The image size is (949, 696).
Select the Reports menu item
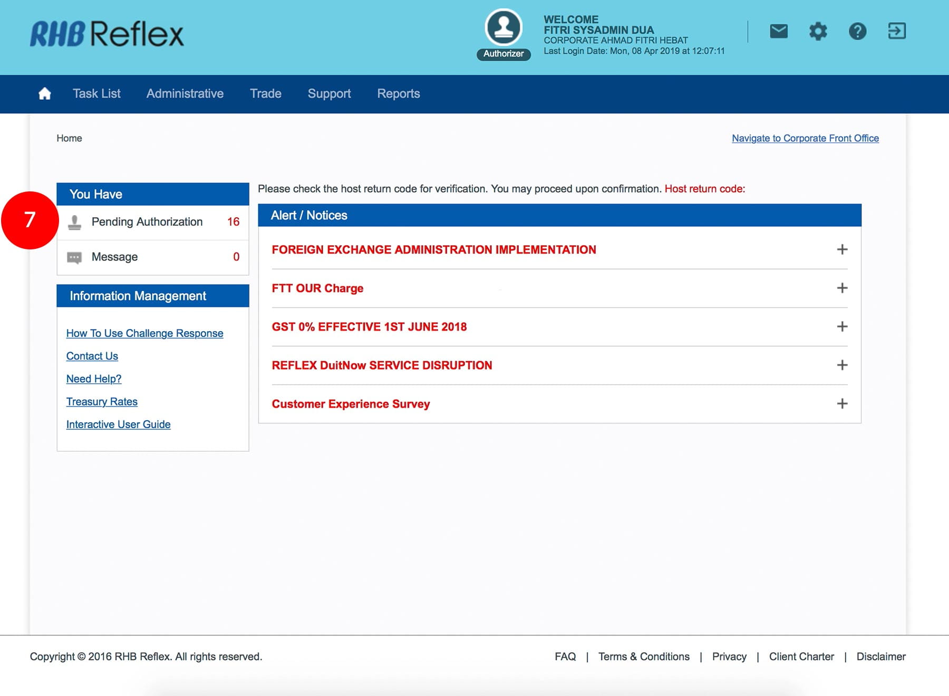[399, 94]
